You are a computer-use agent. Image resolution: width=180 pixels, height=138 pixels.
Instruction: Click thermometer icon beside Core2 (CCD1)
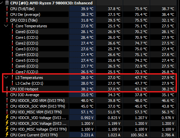12,43
